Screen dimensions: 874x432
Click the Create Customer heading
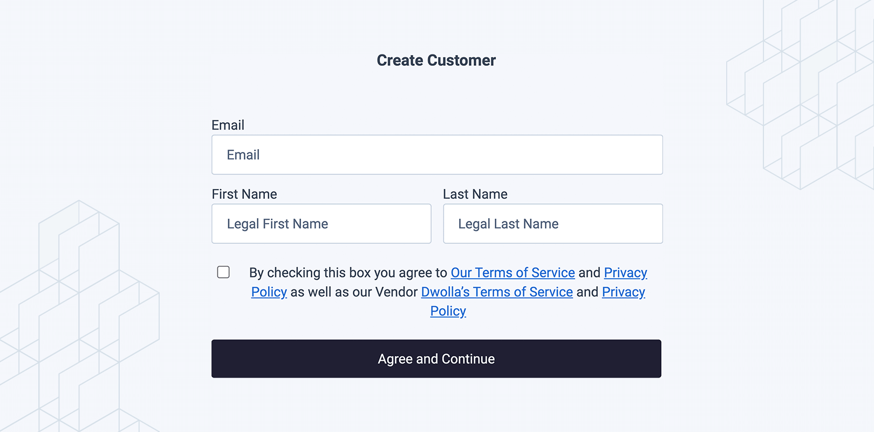(436, 60)
